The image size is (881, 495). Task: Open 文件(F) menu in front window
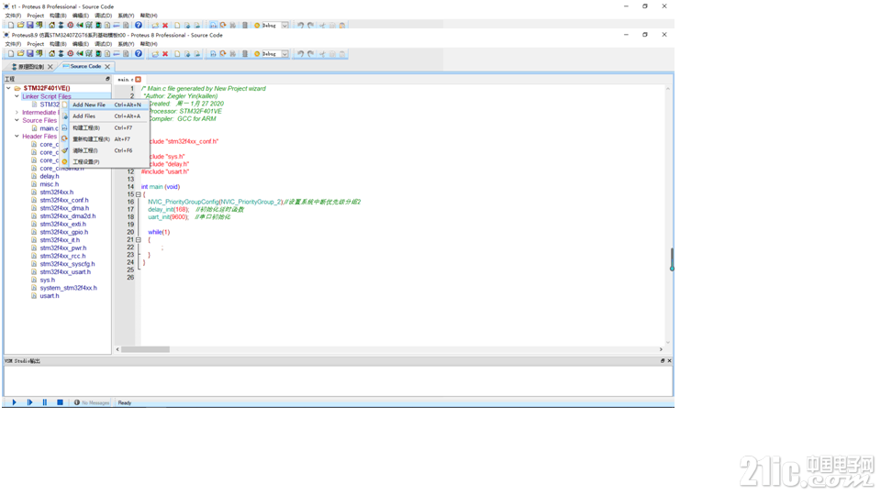[x=13, y=44]
